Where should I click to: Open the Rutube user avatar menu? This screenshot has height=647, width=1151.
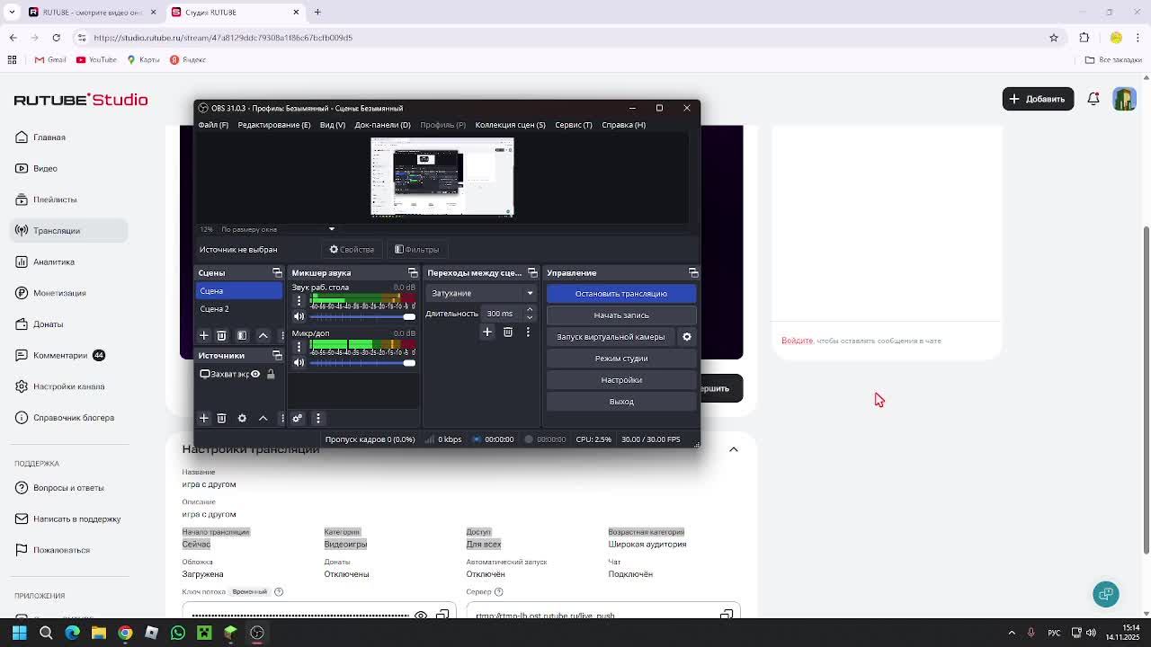pyautogui.click(x=1124, y=99)
